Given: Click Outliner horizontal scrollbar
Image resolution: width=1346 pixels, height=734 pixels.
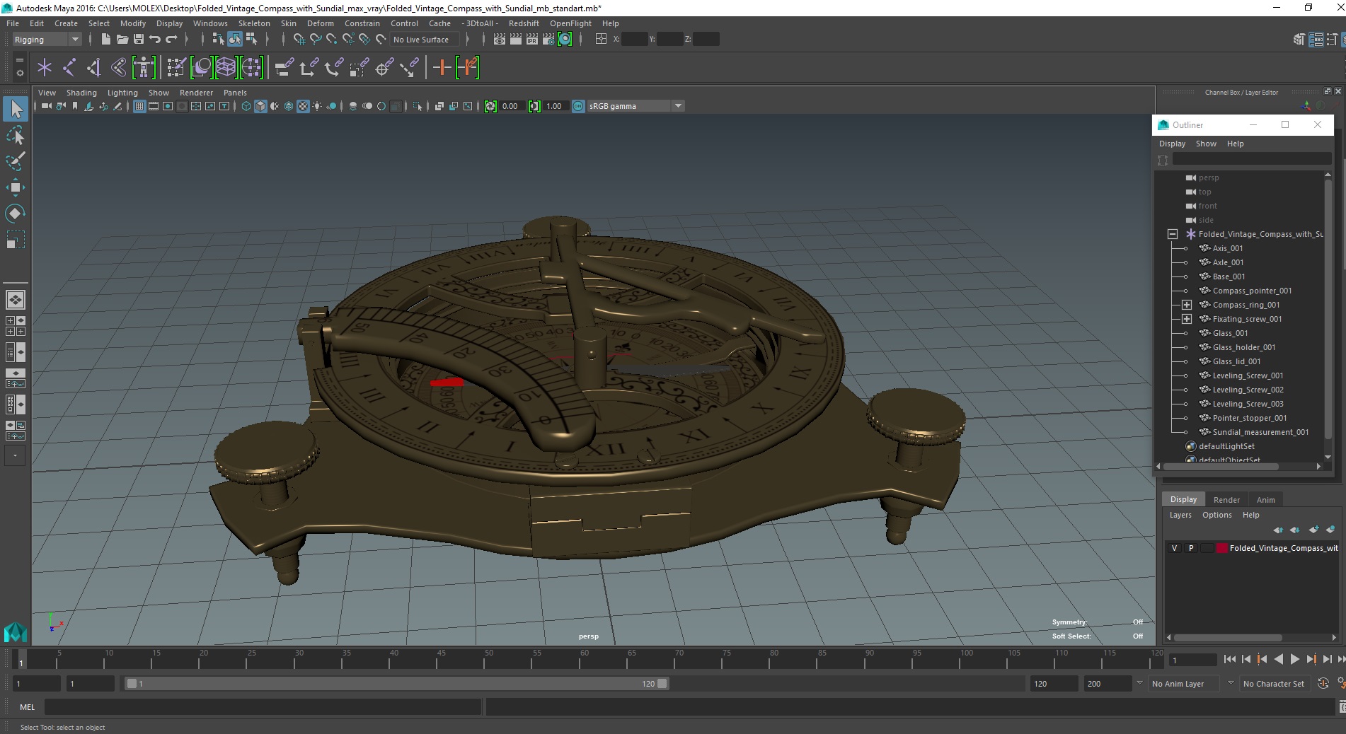Looking at the screenshot, I should tap(1221, 467).
